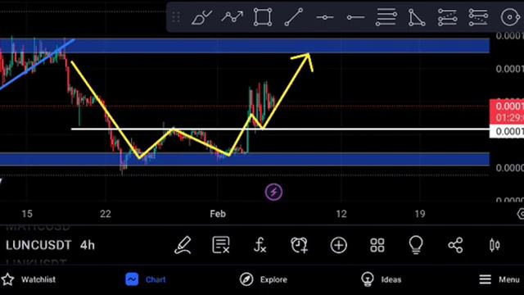Click the 19 date label on time axis
The height and width of the screenshot is (295, 524).
(x=420, y=214)
